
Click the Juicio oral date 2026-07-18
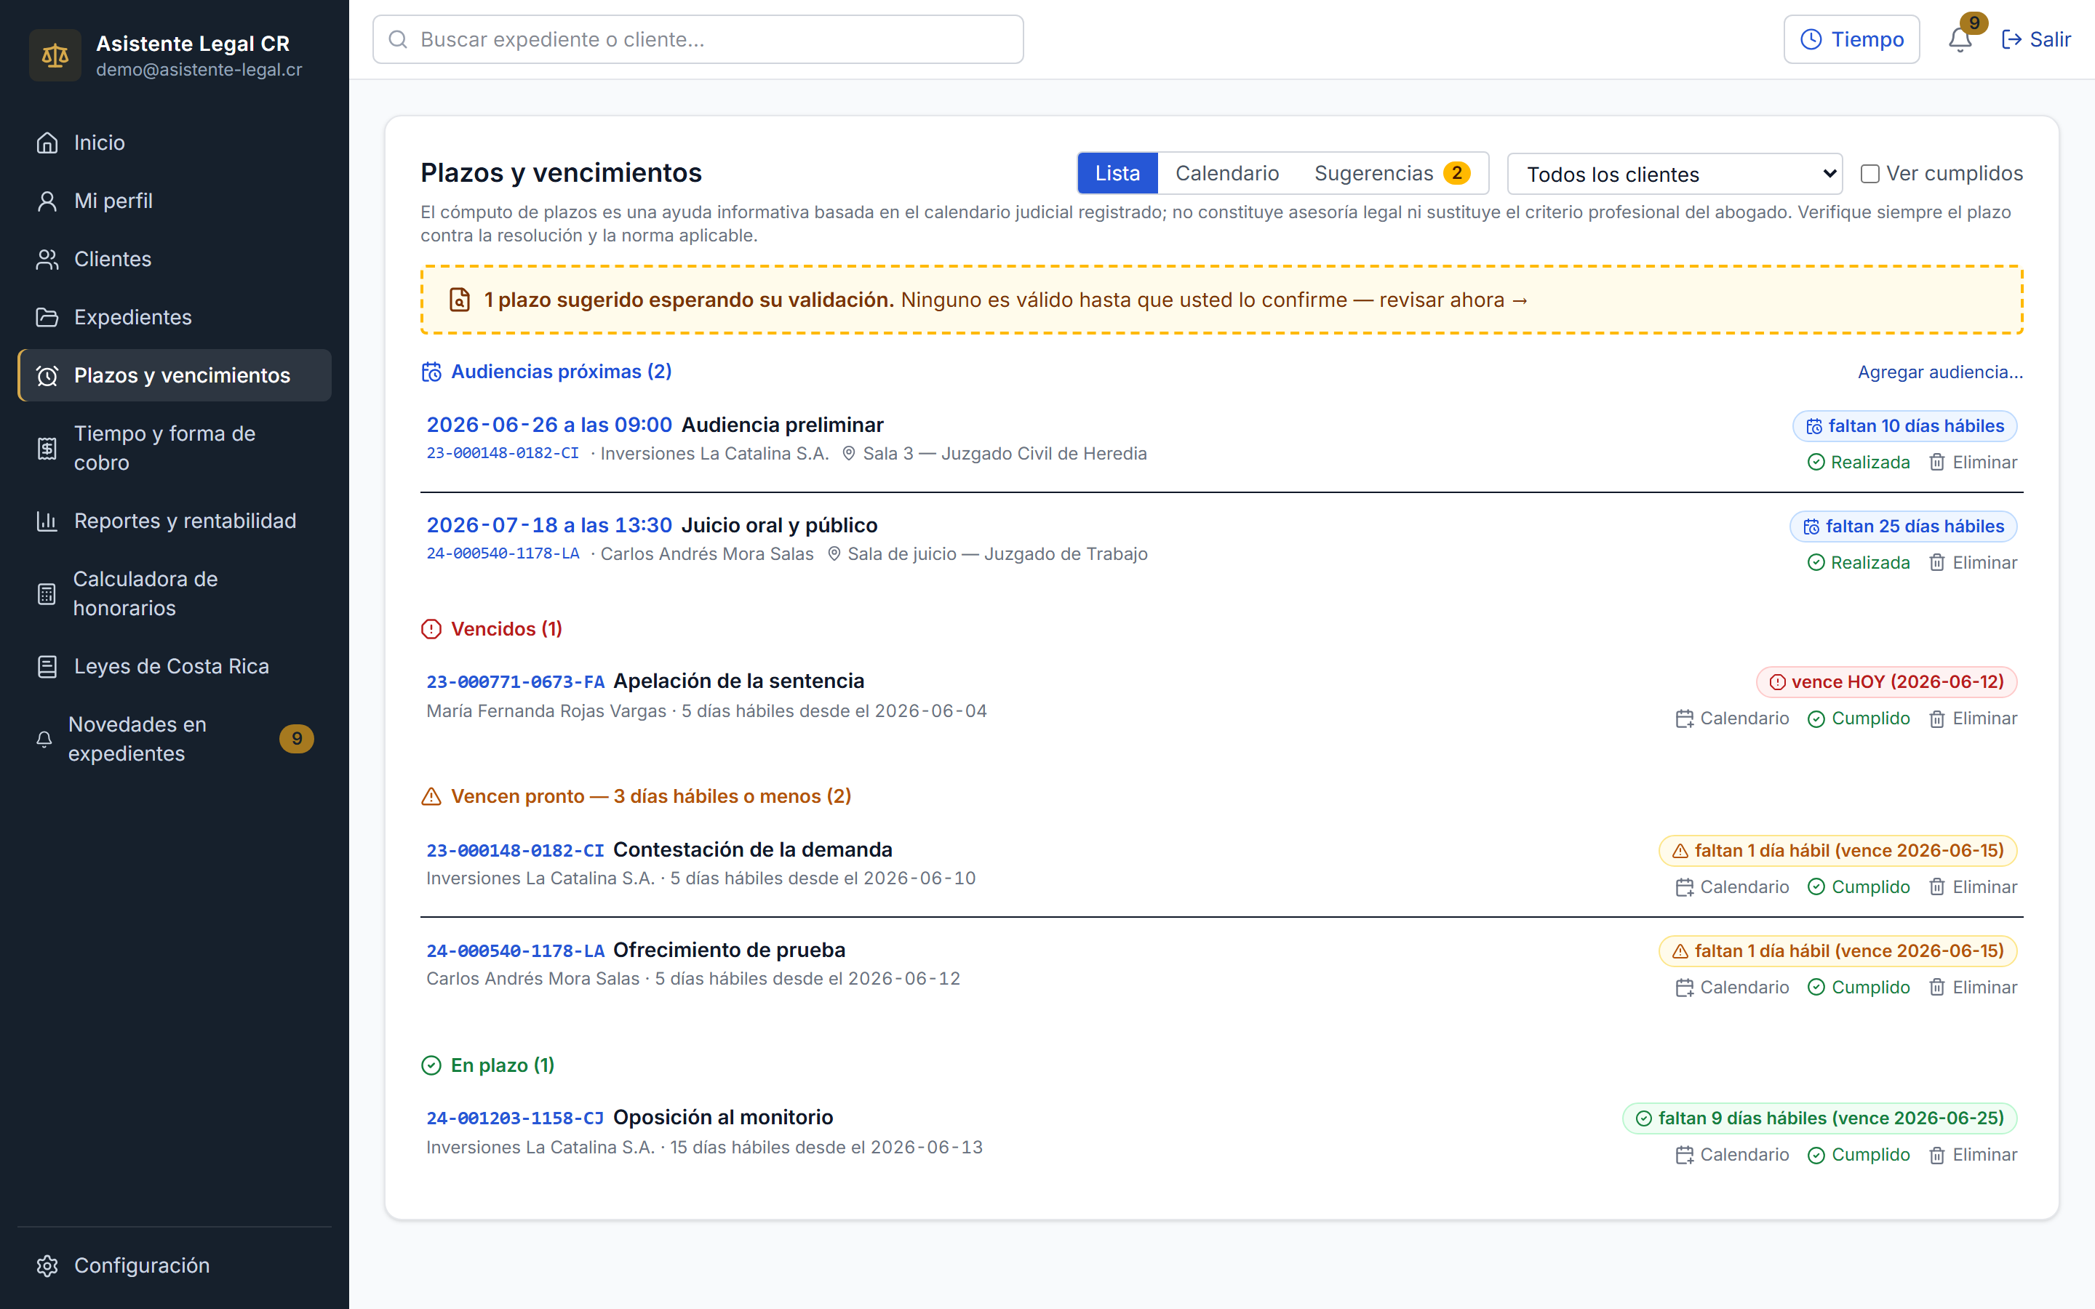(549, 526)
